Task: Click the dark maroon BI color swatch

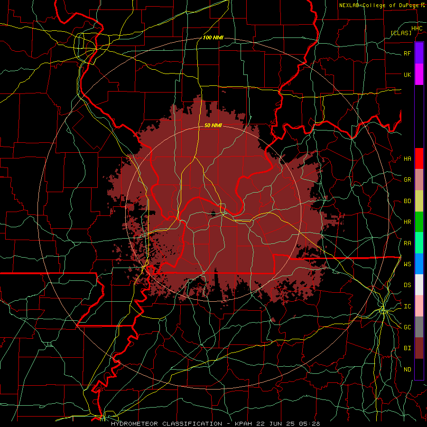Action: [419, 348]
